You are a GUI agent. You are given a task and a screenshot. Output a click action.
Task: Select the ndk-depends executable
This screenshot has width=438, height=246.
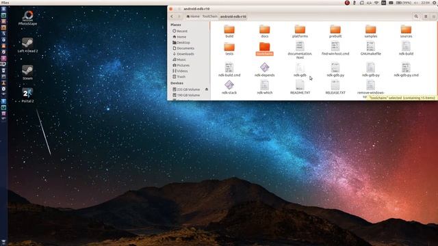pyautogui.click(x=264, y=70)
